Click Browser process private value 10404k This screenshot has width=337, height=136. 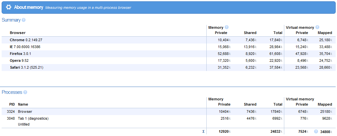[225, 111]
